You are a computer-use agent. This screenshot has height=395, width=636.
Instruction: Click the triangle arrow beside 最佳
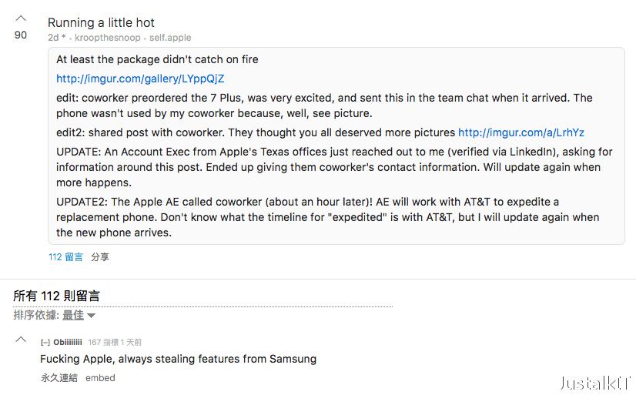coord(92,316)
